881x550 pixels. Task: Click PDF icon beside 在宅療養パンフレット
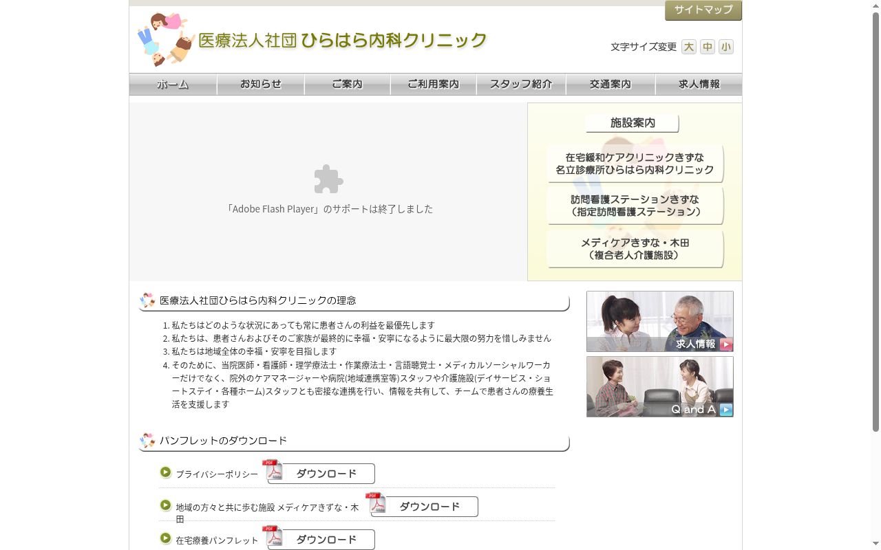(273, 536)
